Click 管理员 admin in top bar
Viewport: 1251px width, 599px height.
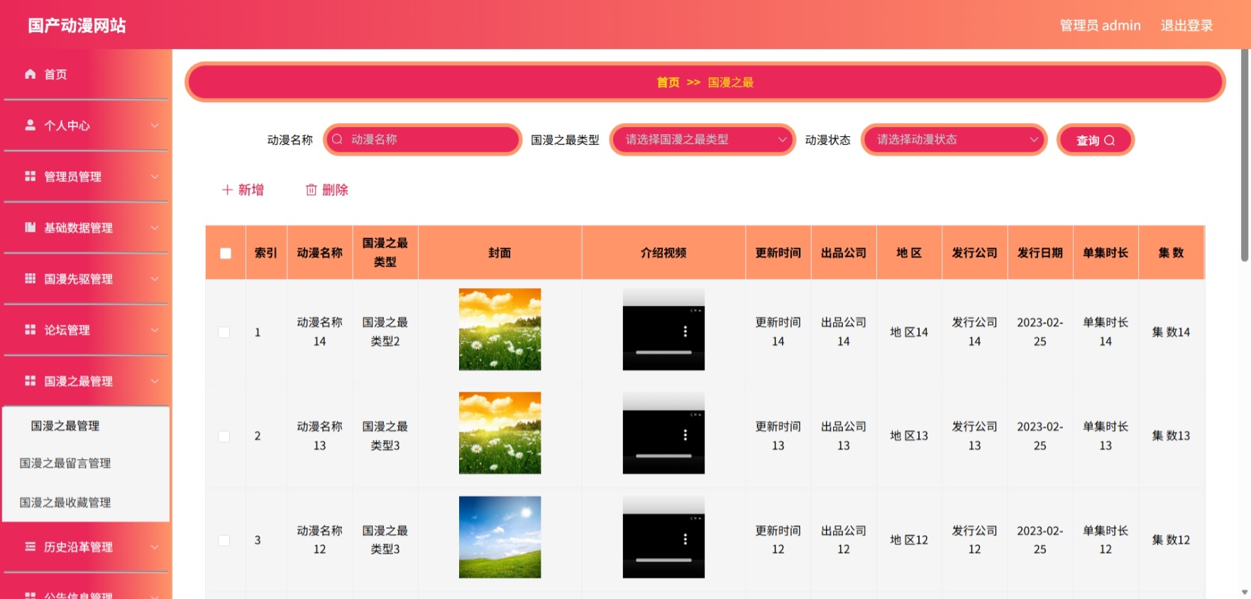pos(1100,26)
